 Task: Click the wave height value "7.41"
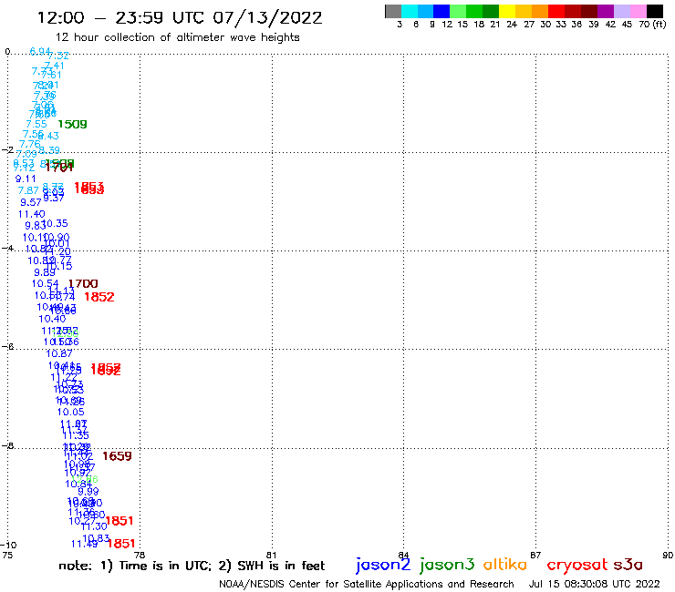click(x=54, y=66)
